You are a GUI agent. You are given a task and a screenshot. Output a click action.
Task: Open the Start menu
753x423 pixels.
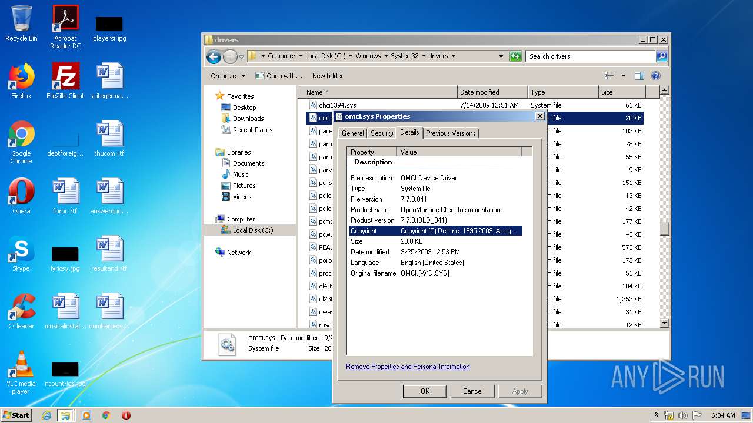(16, 415)
